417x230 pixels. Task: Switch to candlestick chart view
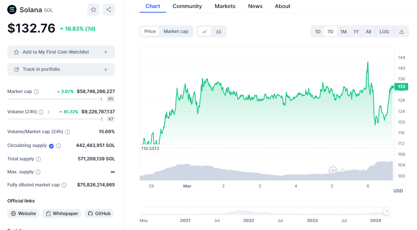click(219, 31)
